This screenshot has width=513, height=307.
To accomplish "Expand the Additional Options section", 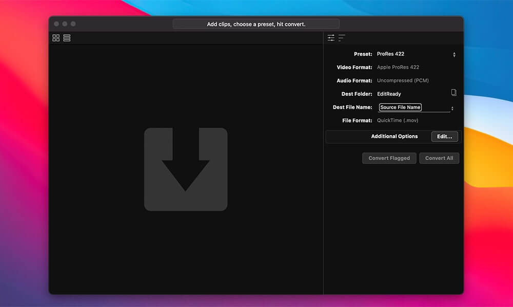I will [394, 137].
